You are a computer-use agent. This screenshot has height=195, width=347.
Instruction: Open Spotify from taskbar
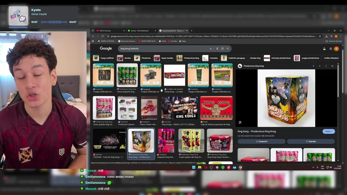click(x=223, y=167)
